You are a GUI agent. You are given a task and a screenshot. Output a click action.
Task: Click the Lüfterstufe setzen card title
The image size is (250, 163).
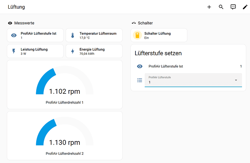158,53
